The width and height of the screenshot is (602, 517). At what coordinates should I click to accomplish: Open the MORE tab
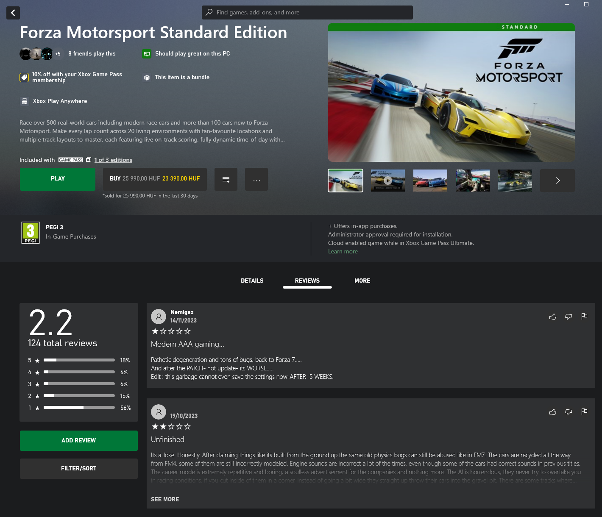[x=362, y=281]
